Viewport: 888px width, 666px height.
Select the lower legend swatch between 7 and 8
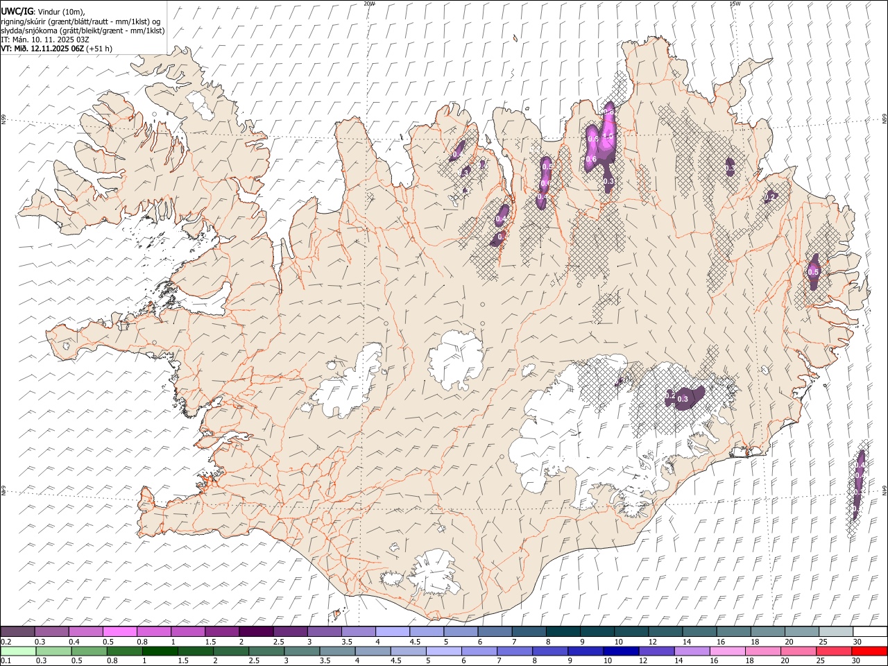click(515, 651)
